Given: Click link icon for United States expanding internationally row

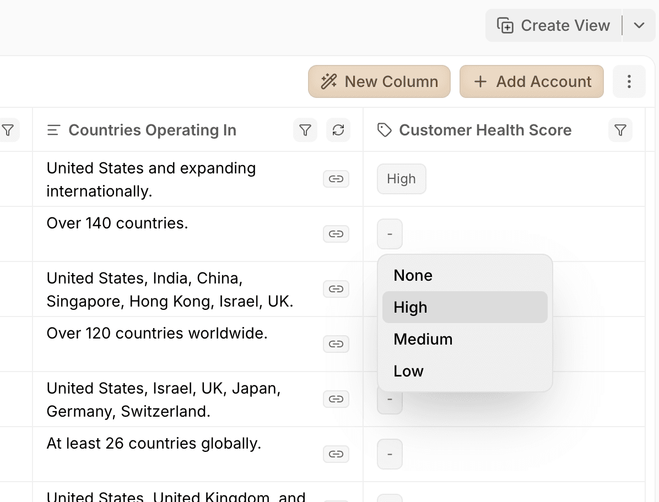Looking at the screenshot, I should [x=336, y=179].
